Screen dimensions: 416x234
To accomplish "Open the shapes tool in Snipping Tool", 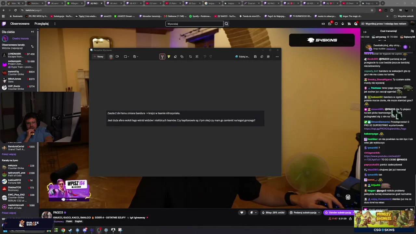I will click(182, 57).
